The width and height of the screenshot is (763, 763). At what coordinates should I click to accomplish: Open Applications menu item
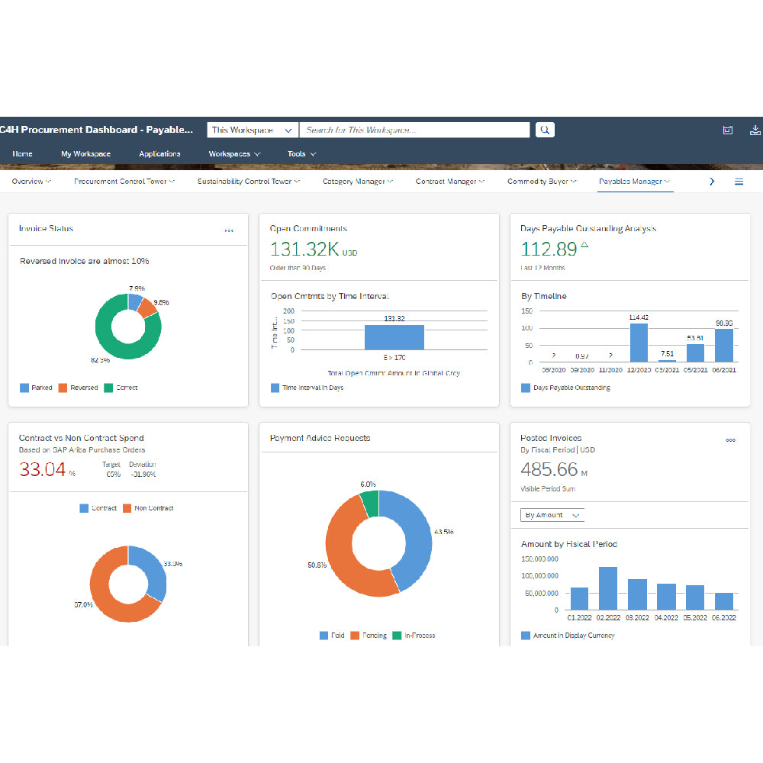[x=159, y=154]
